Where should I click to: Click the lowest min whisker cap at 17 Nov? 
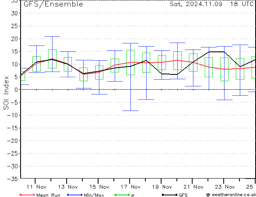point(130,111)
